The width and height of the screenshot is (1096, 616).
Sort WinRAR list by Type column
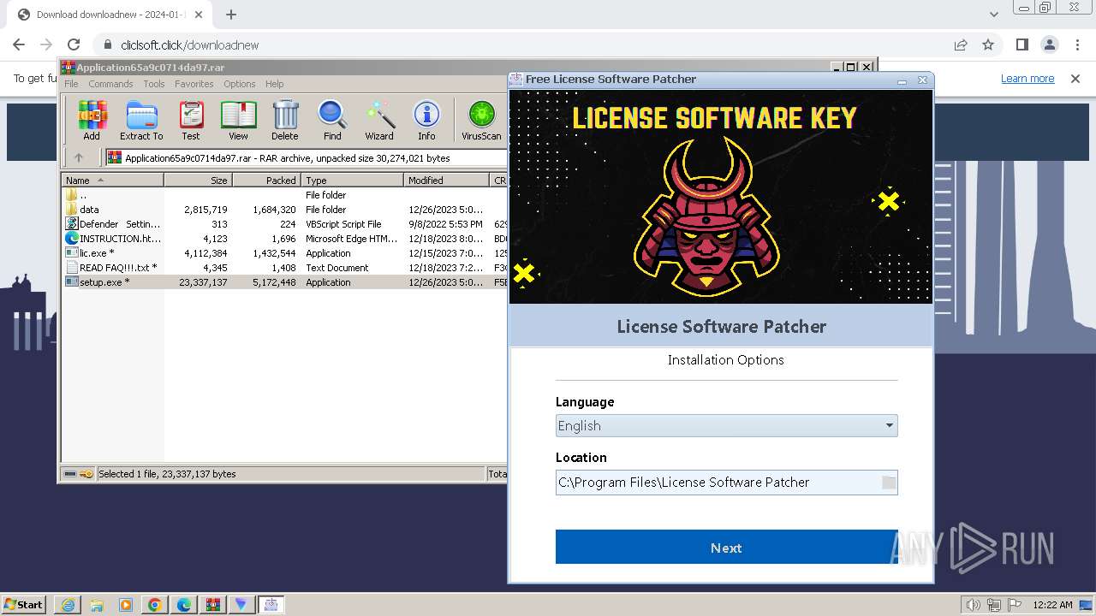[352, 180]
